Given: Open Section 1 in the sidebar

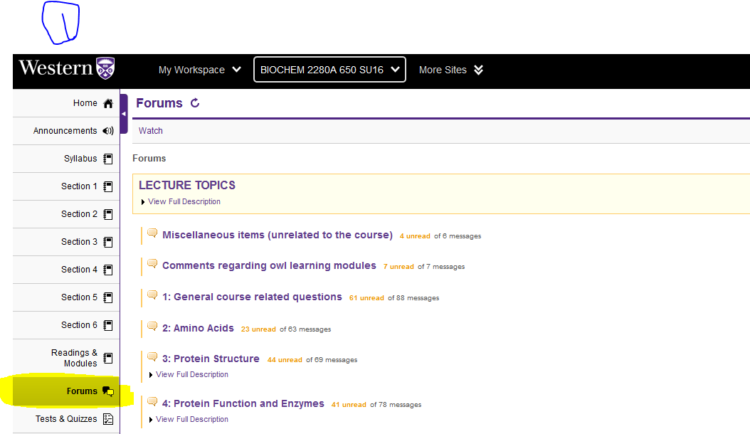Looking at the screenshot, I should coord(66,186).
